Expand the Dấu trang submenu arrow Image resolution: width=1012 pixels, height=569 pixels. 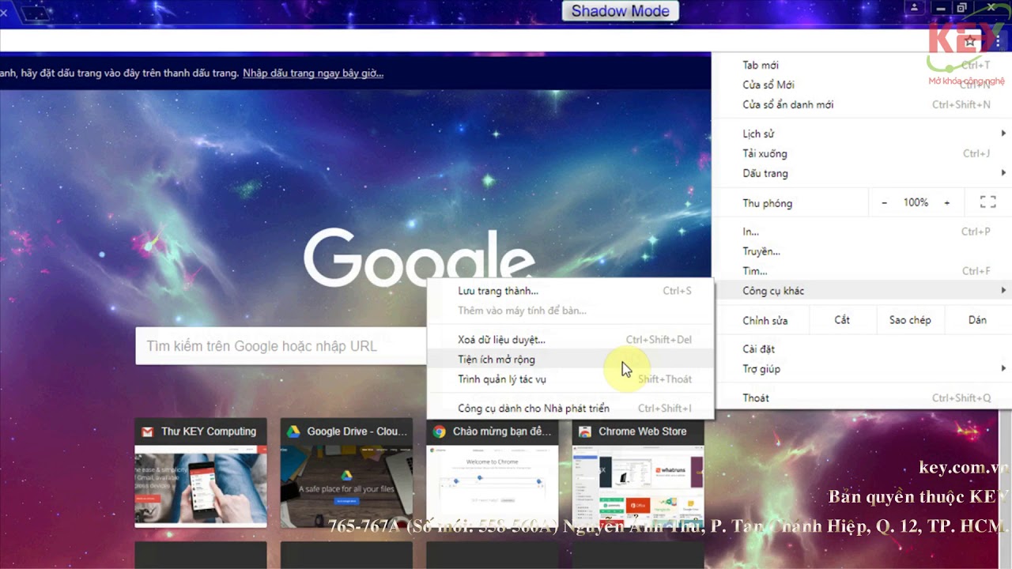tap(1004, 173)
